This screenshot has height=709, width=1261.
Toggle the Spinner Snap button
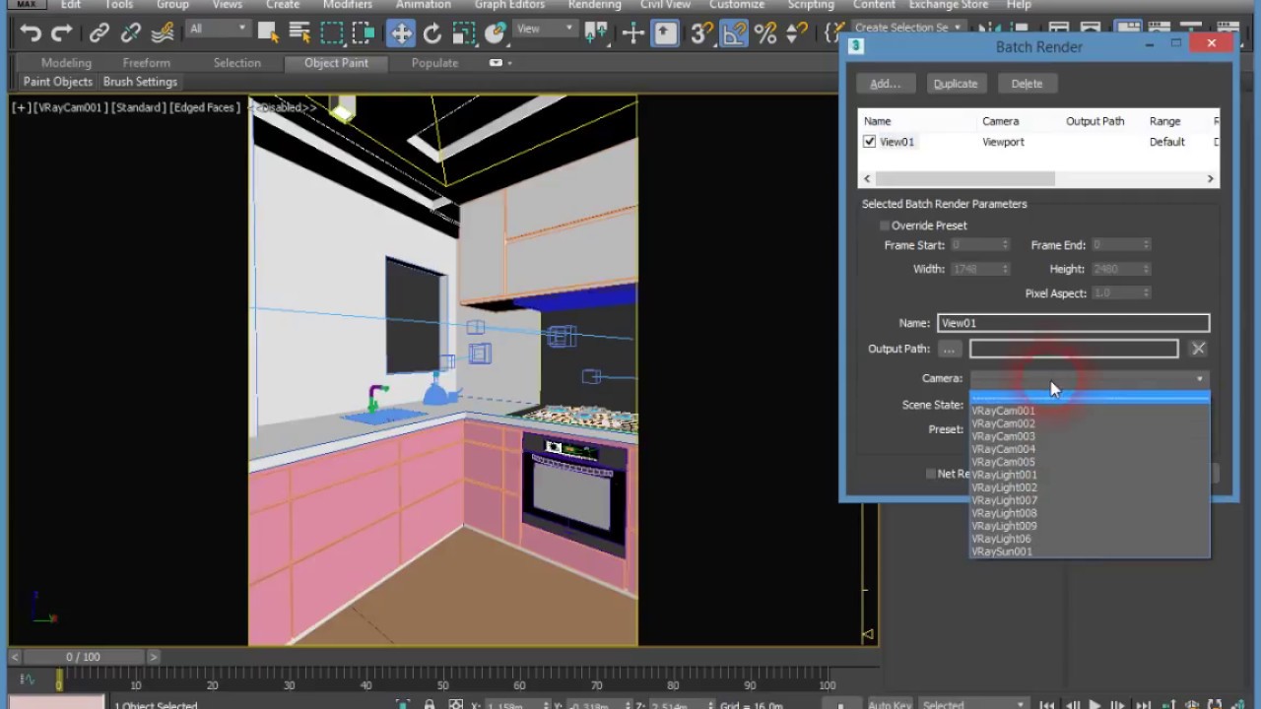[797, 33]
